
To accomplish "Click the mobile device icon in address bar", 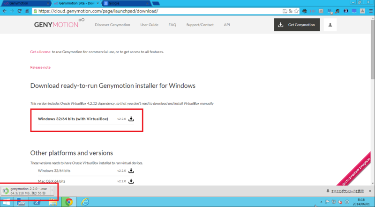I will pyautogui.click(x=285, y=11).
